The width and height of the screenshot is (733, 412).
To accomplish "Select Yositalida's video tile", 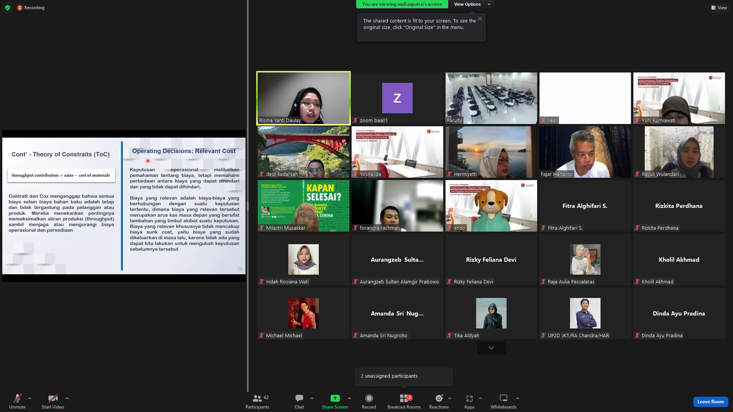I will [x=397, y=152].
